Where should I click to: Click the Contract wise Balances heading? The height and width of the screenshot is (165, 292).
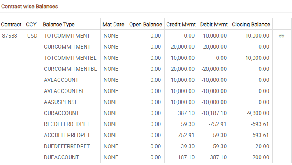[30, 7]
